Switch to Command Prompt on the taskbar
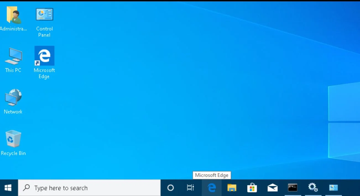 [293, 188]
